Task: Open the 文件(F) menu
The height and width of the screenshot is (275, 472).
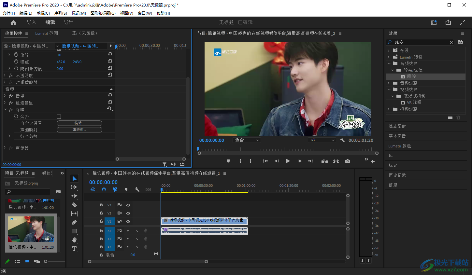Action: [x=9, y=13]
